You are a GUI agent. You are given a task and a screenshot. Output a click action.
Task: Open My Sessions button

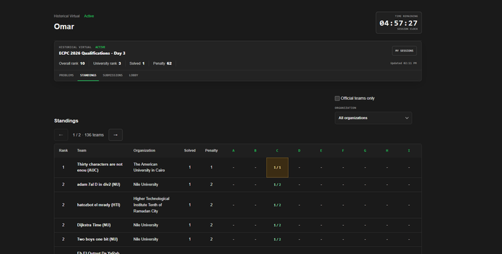405,50
